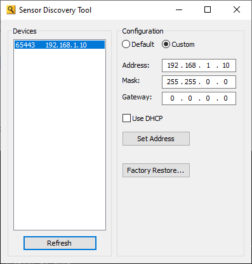Viewport: 252px width, 264px height.
Task: Close the Sensor Discovery Tool window
Action: click(237, 9)
